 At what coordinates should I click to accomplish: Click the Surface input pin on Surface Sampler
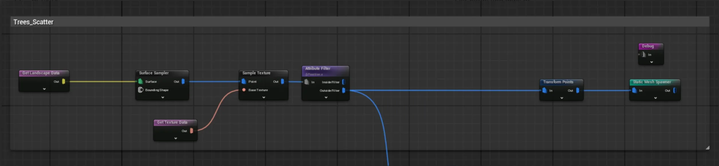coord(140,82)
